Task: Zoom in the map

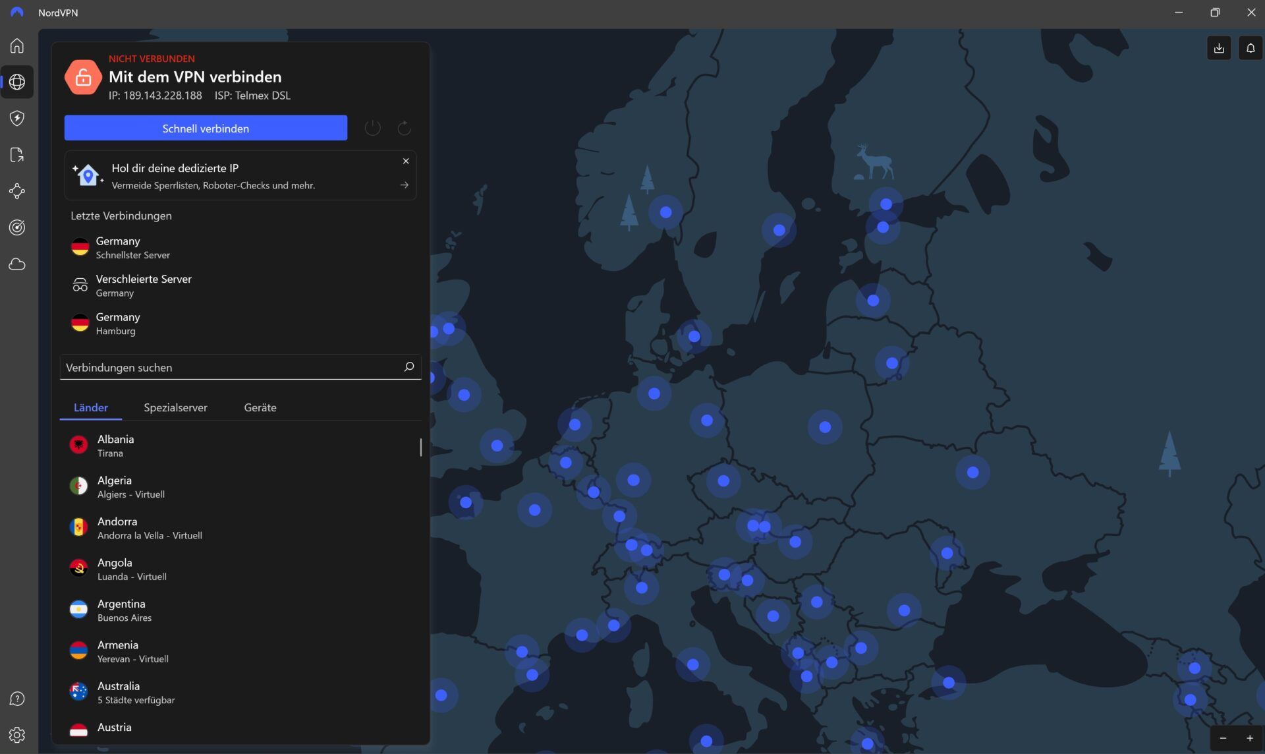Action: [x=1250, y=738]
